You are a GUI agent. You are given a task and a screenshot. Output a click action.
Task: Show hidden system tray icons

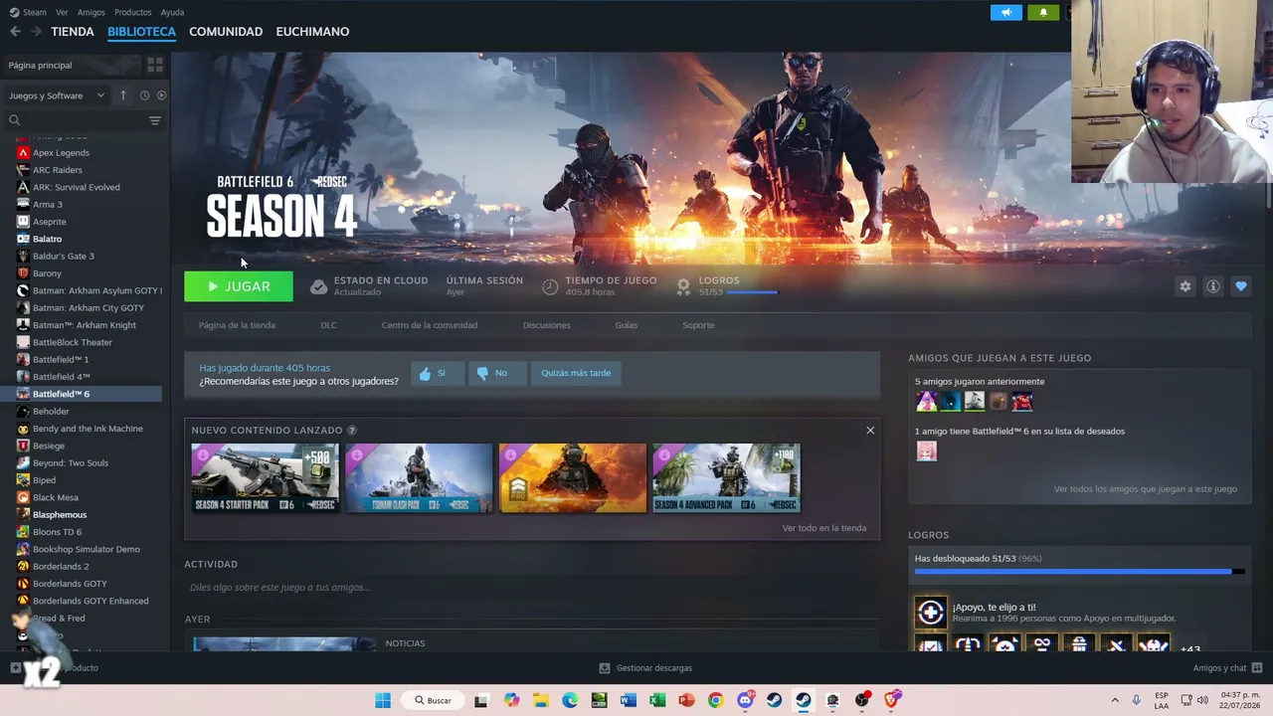click(x=1115, y=700)
